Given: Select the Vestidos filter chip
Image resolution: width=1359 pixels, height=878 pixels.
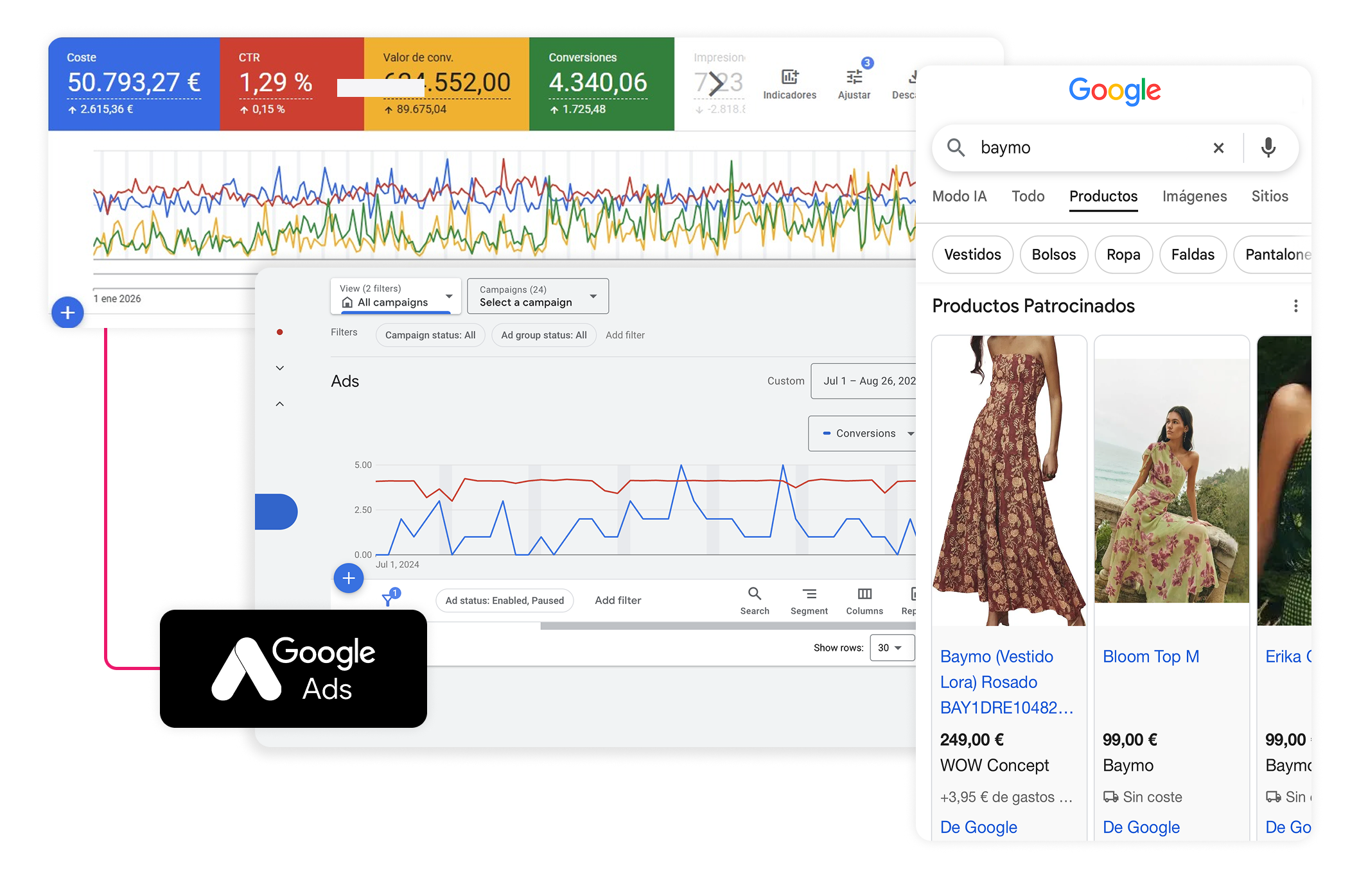Looking at the screenshot, I should 972,255.
